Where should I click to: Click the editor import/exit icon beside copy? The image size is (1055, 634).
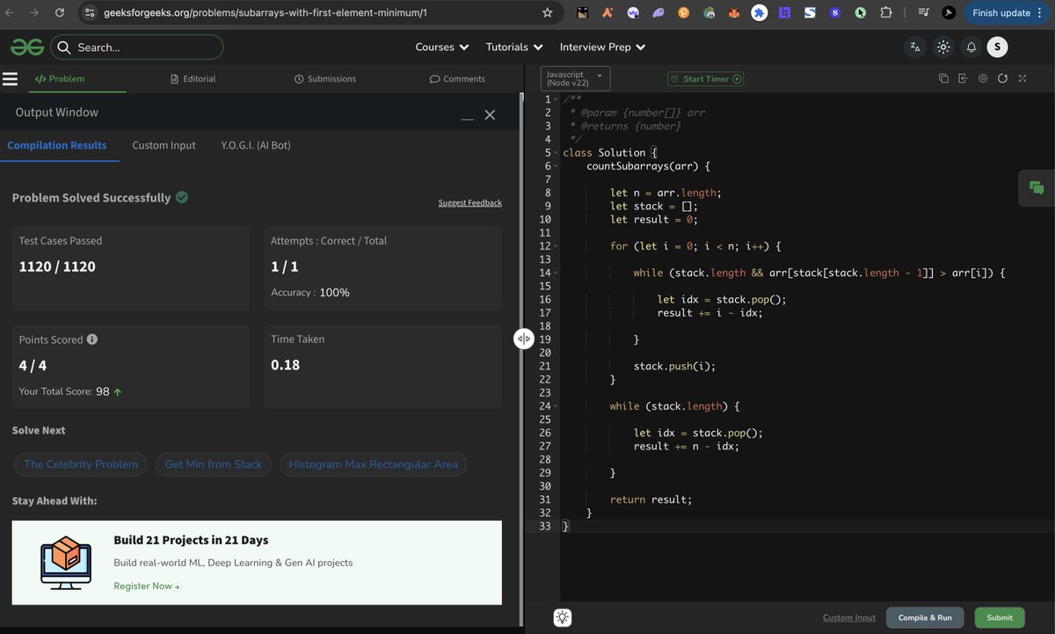pyautogui.click(x=963, y=78)
